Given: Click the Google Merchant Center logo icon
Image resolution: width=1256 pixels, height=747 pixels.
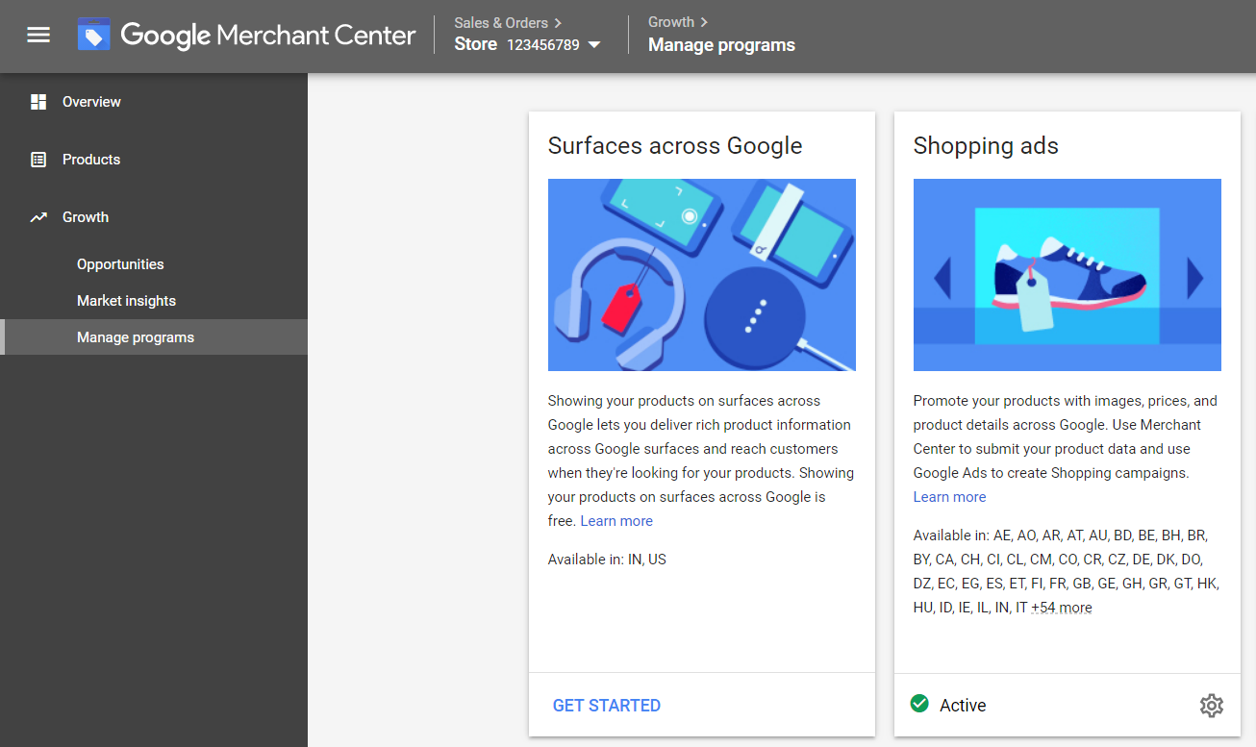Looking at the screenshot, I should 94,36.
